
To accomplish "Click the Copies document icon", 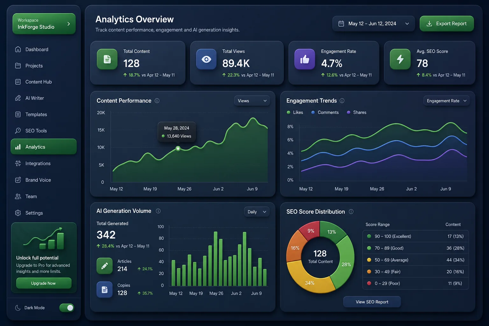I will click(x=104, y=290).
